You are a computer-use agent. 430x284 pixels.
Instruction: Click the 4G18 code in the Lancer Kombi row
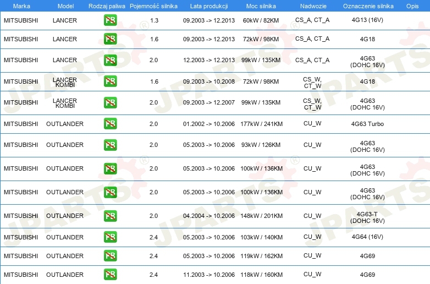(x=367, y=81)
